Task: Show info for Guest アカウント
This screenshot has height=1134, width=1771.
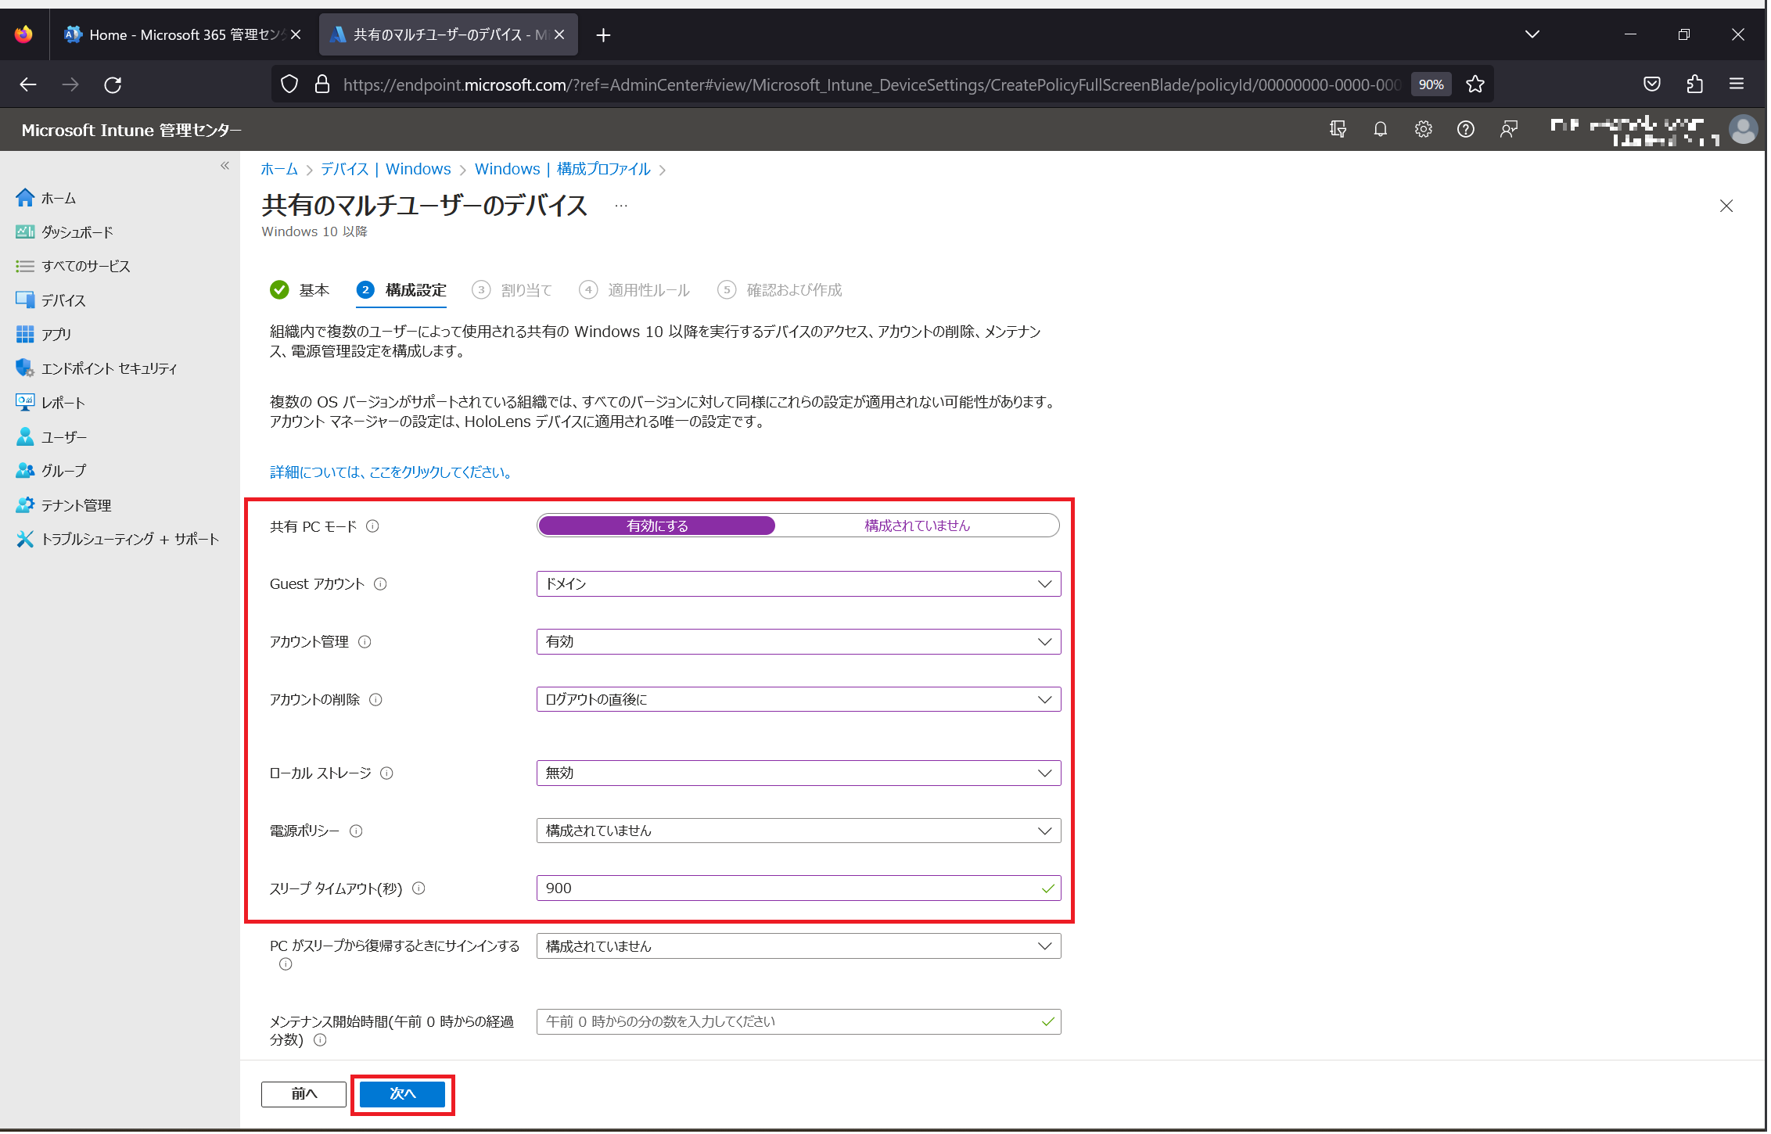Action: point(381,585)
